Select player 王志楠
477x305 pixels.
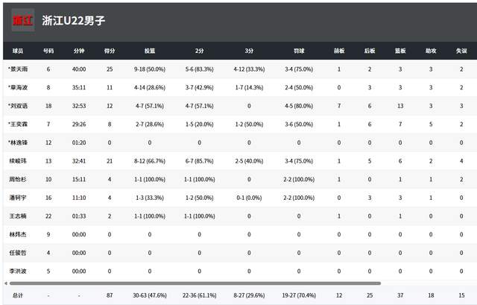coord(16,216)
